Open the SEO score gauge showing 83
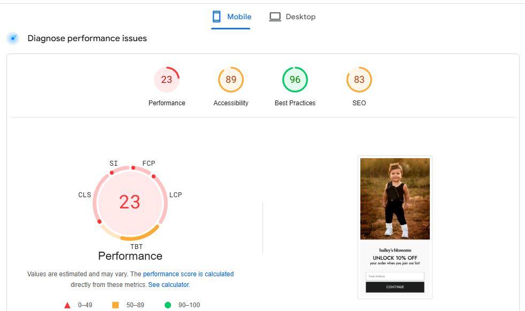 [x=359, y=80]
